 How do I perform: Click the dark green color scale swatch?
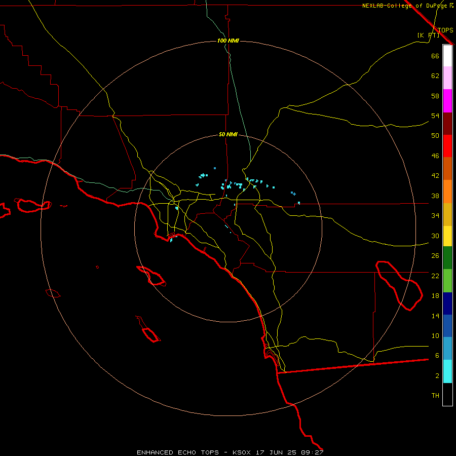pos(447,258)
